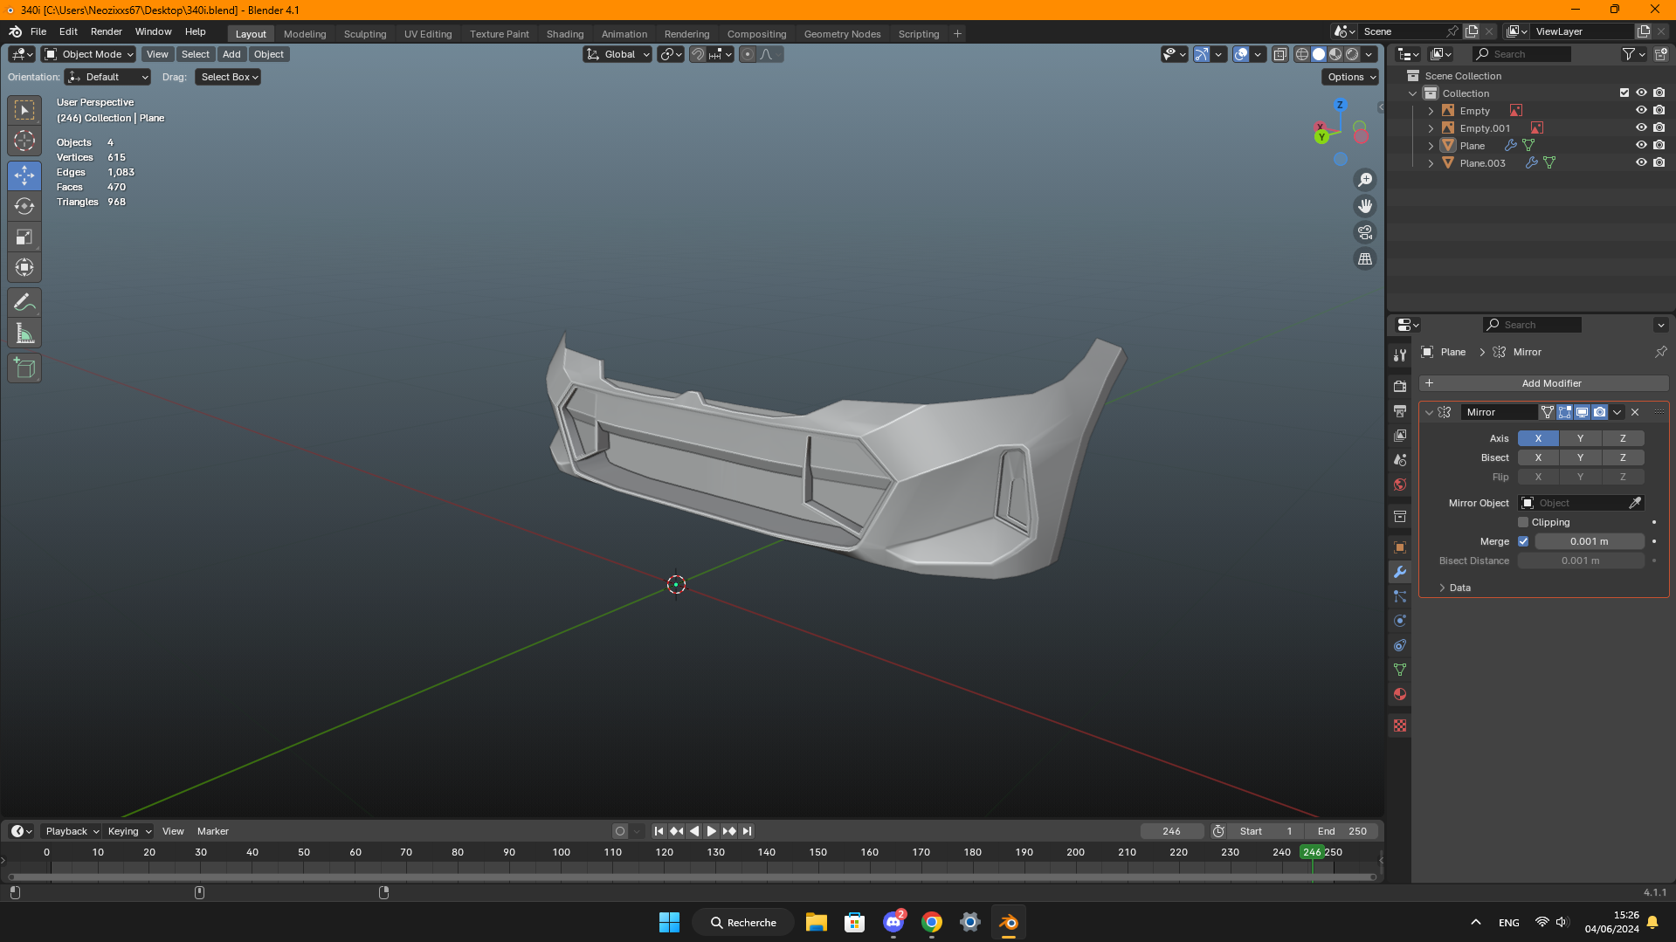
Task: Click the Add Modifier button
Action: click(1544, 383)
